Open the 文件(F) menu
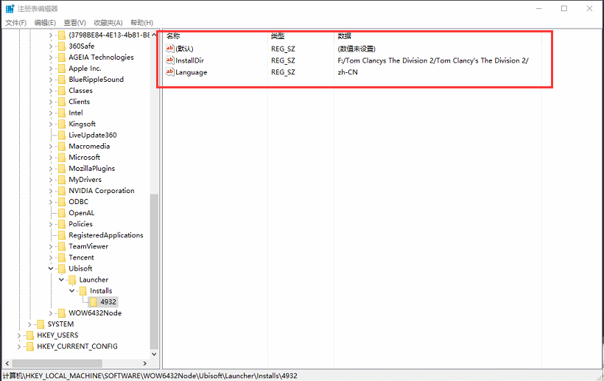The height and width of the screenshot is (381, 604). pyautogui.click(x=16, y=23)
